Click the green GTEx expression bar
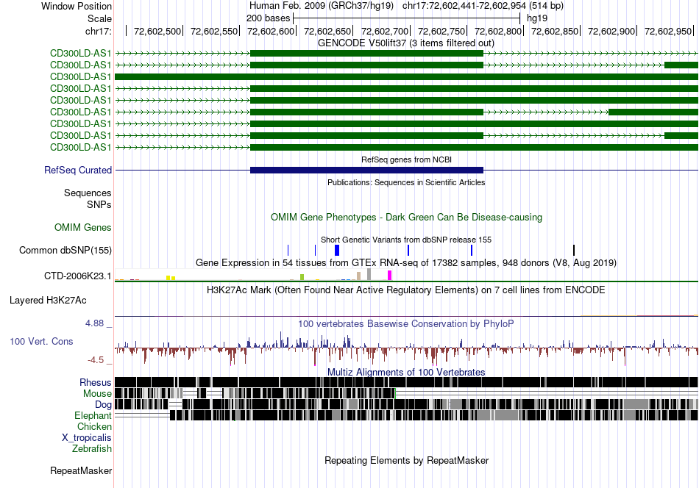Viewport: 699px width, 488px height. tap(302, 277)
